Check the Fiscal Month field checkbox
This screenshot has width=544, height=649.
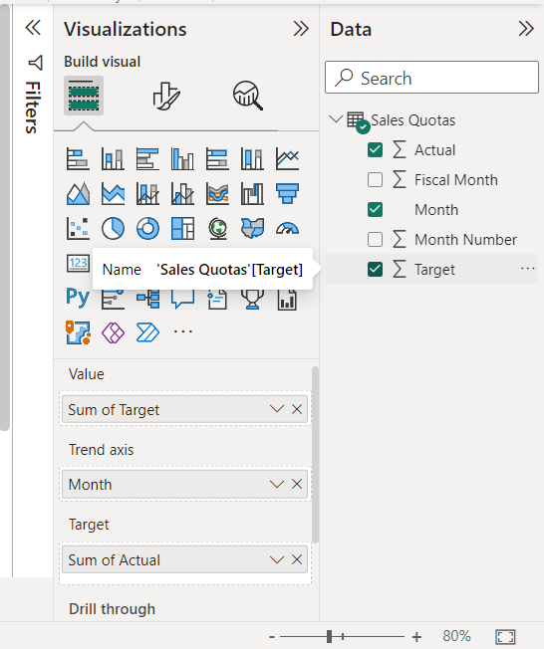375,179
